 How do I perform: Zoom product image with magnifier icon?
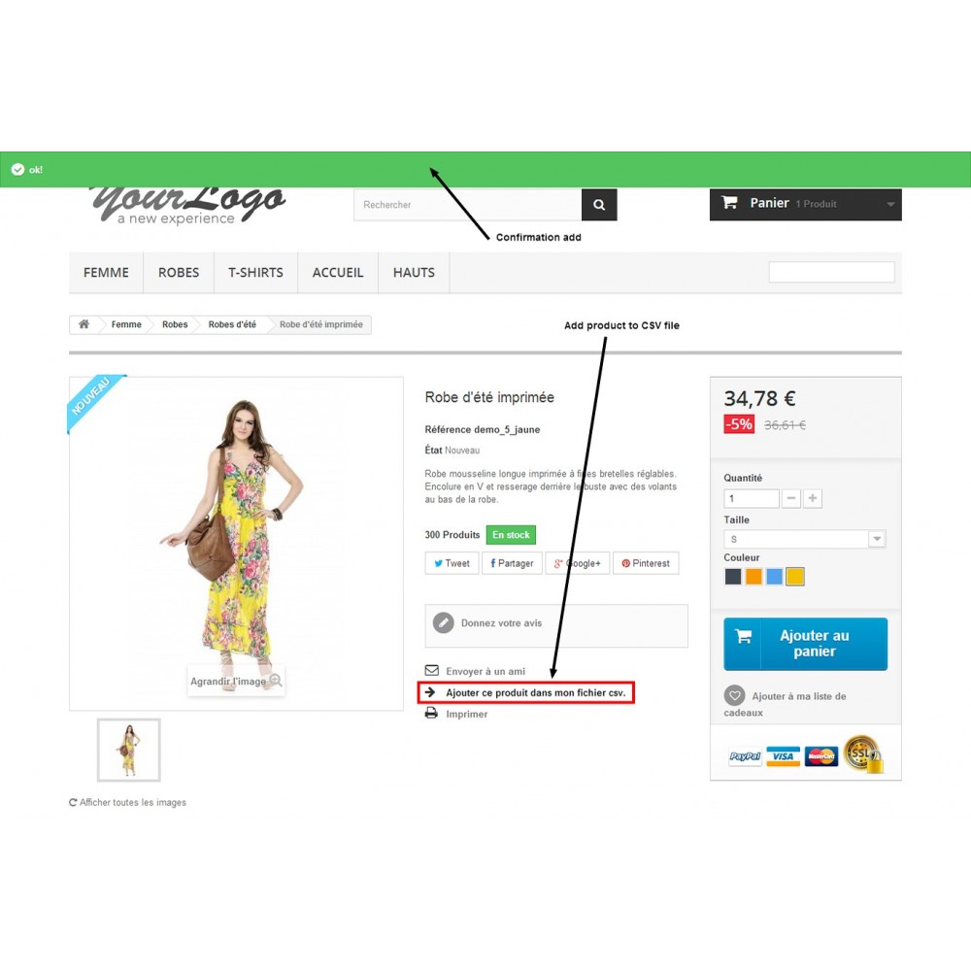[276, 681]
